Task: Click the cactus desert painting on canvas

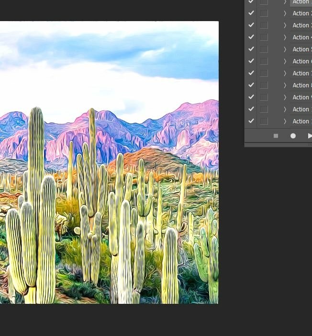Action: (x=109, y=162)
